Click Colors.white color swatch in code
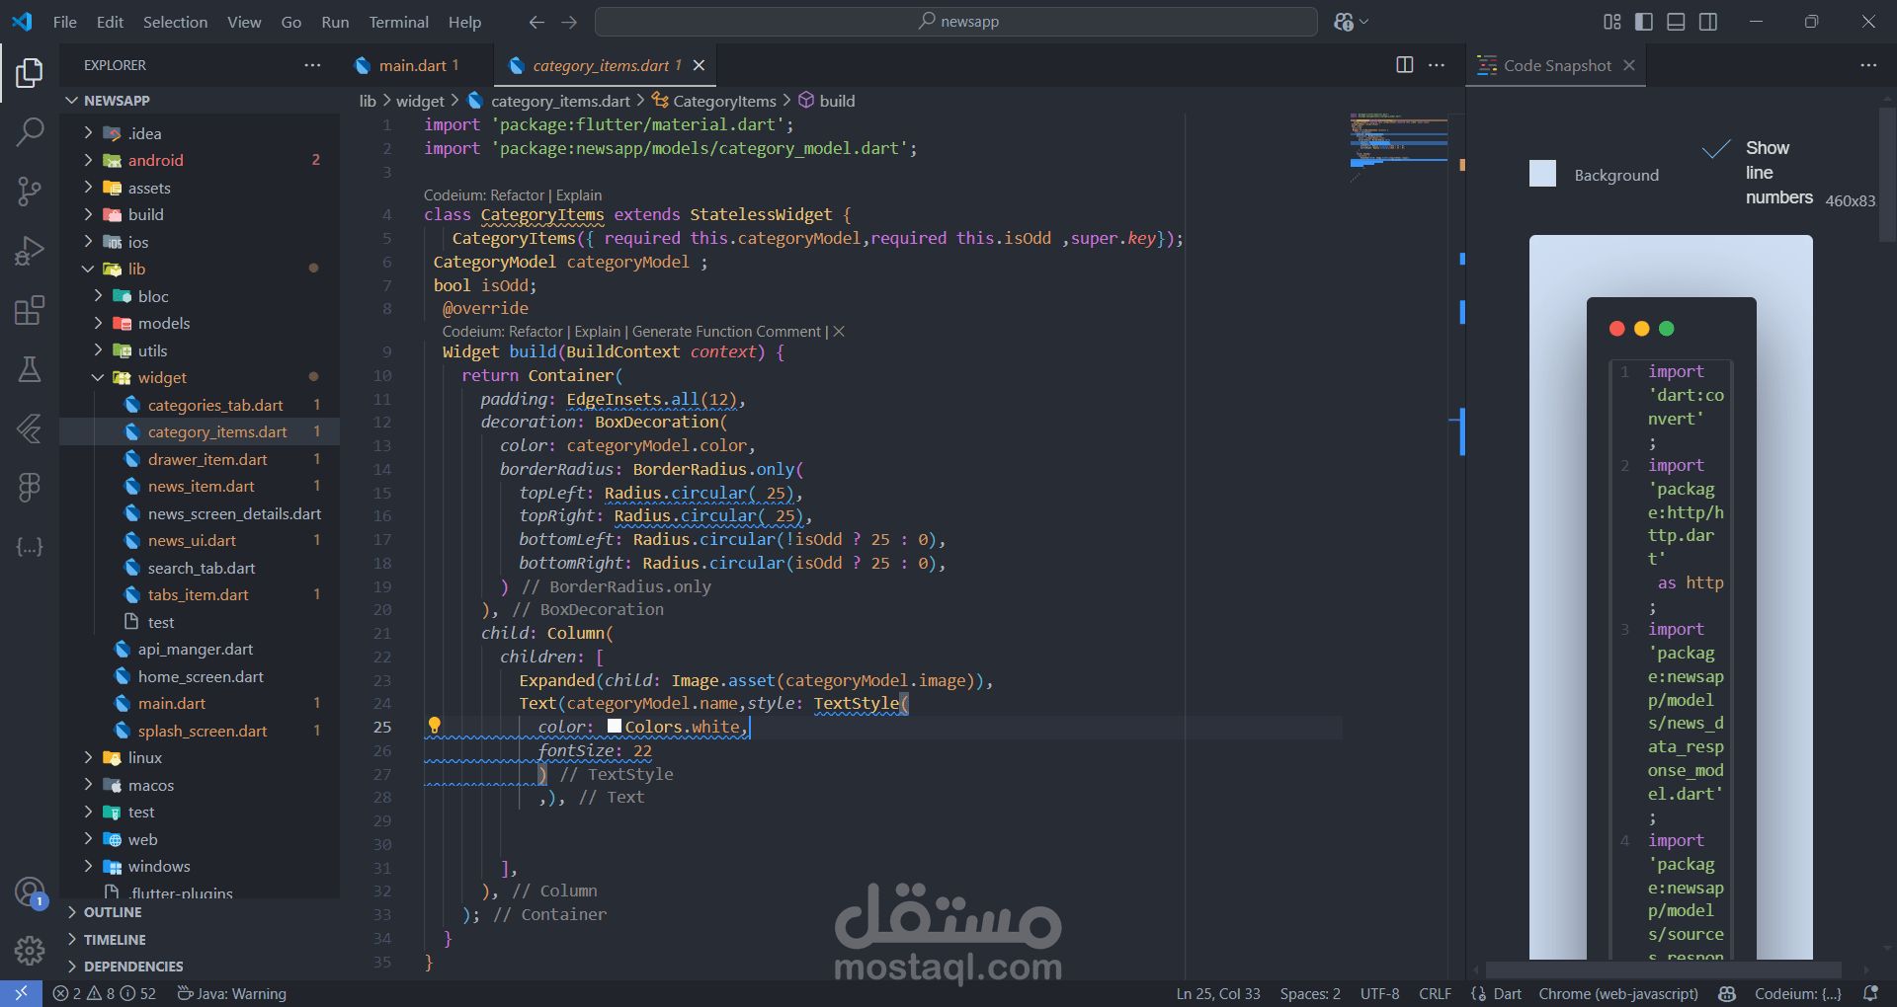The height and width of the screenshot is (1007, 1897). (615, 727)
